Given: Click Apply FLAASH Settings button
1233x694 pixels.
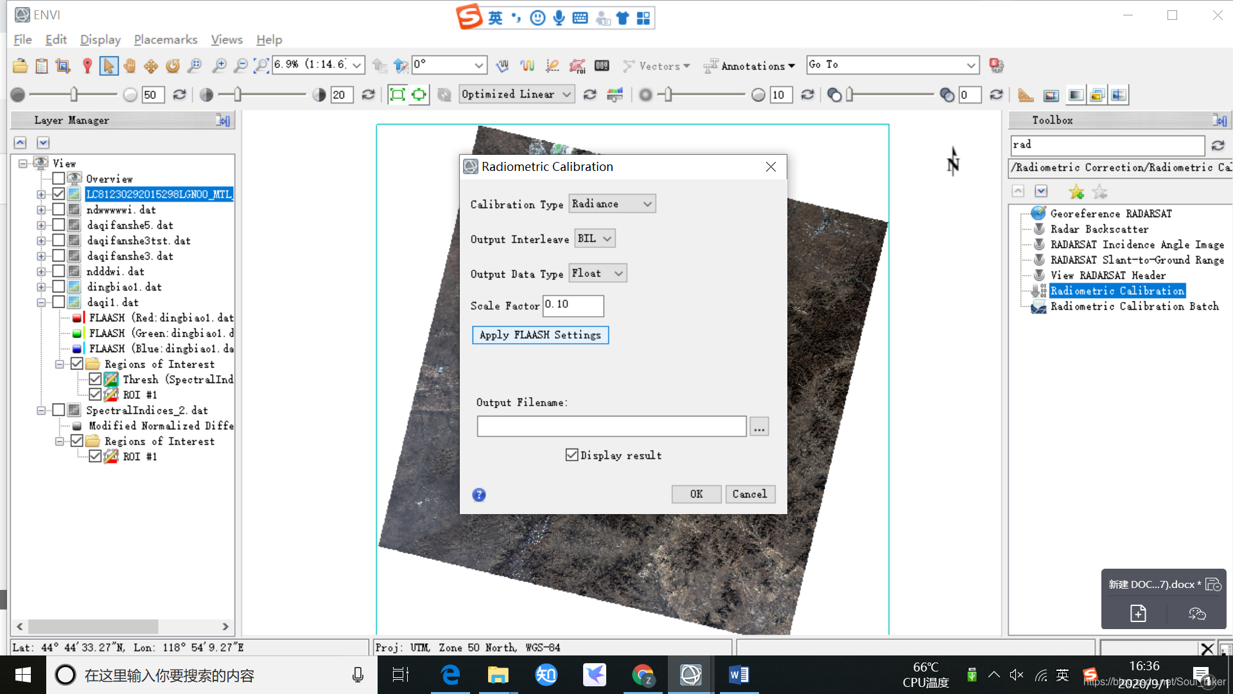Looking at the screenshot, I should [540, 335].
